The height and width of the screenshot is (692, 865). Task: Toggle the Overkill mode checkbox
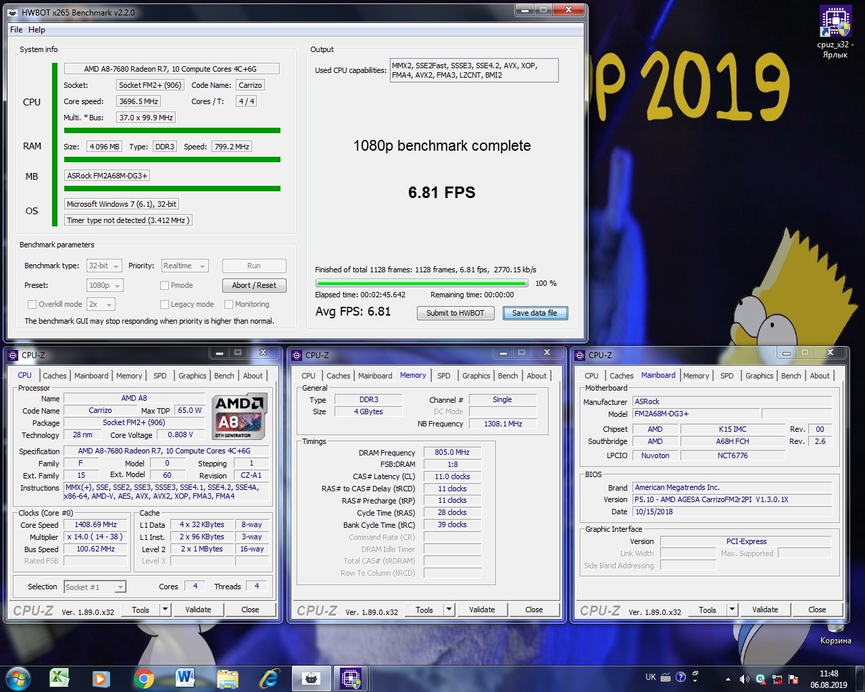[x=32, y=304]
